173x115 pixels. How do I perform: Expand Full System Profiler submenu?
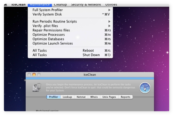(70, 10)
